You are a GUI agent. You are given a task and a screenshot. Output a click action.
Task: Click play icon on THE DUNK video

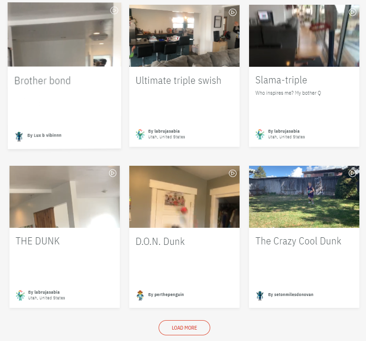coord(113,173)
